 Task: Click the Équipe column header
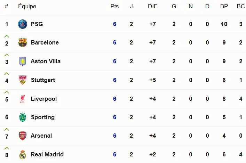(27, 6)
